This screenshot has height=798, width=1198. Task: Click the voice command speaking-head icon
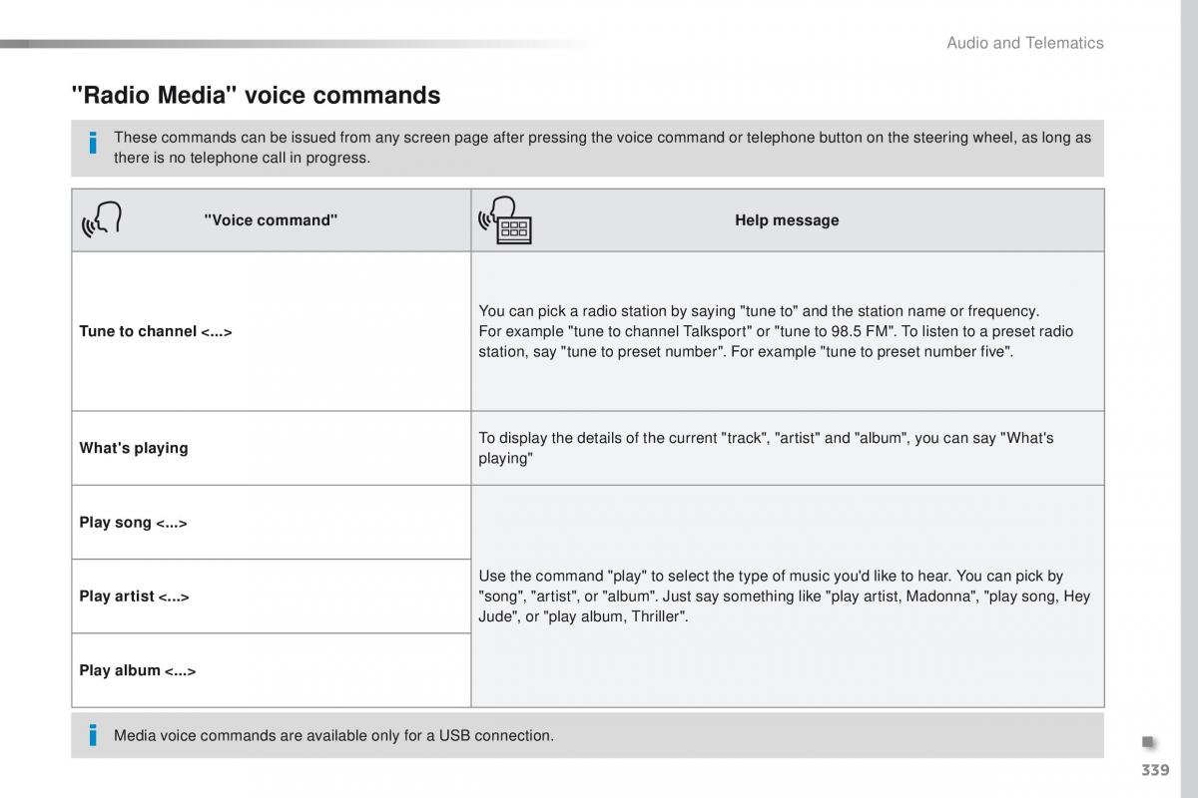(x=101, y=220)
